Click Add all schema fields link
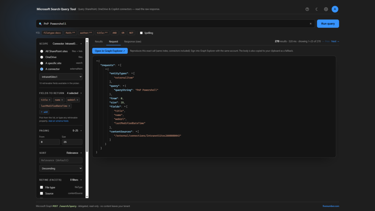 coord(58,121)
